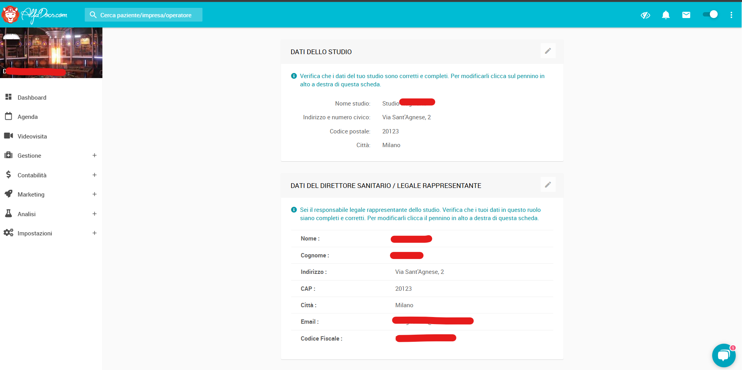This screenshot has height=370, width=742.
Task: Click the AlfaDocs lion logo
Action: (11, 15)
